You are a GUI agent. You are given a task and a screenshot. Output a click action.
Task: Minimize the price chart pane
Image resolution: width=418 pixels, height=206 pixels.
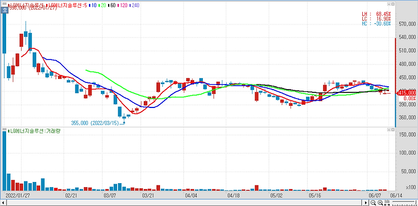(x=389, y=4)
